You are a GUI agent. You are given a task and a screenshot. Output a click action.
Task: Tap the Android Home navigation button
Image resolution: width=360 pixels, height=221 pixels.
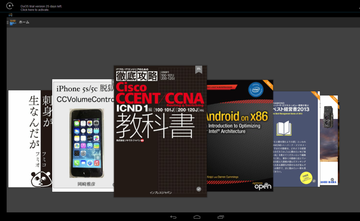point(197,217)
